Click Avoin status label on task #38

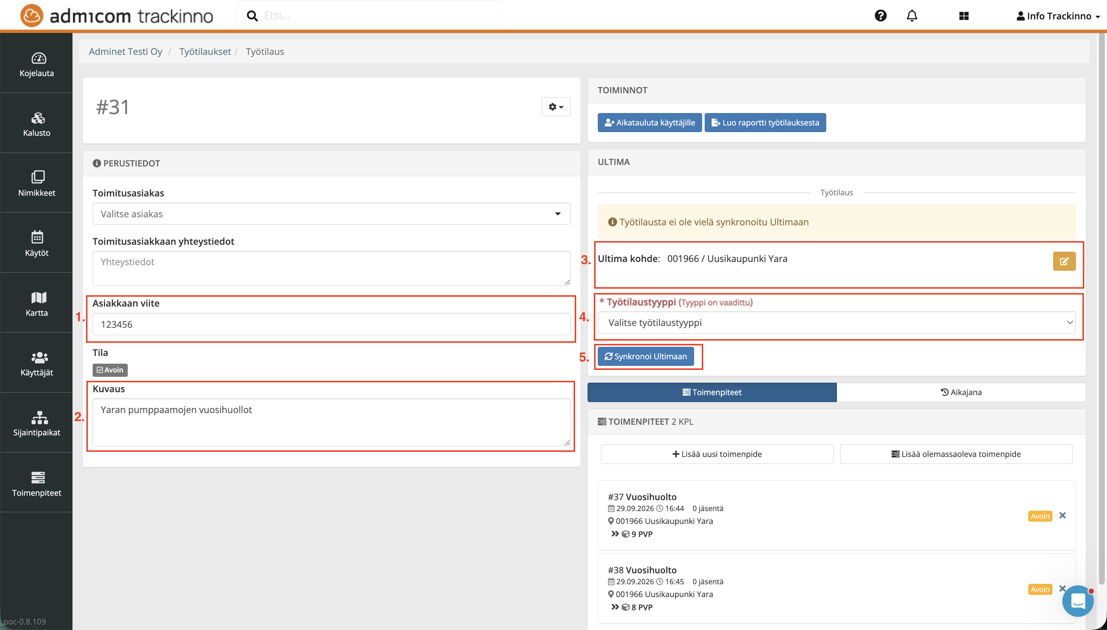point(1040,589)
